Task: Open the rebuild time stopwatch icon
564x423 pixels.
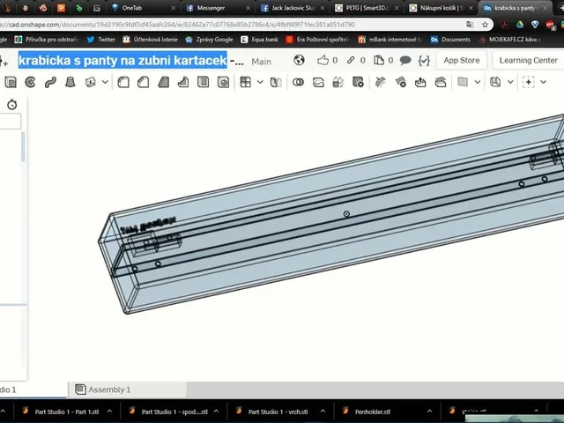Action: pyautogui.click(x=12, y=105)
